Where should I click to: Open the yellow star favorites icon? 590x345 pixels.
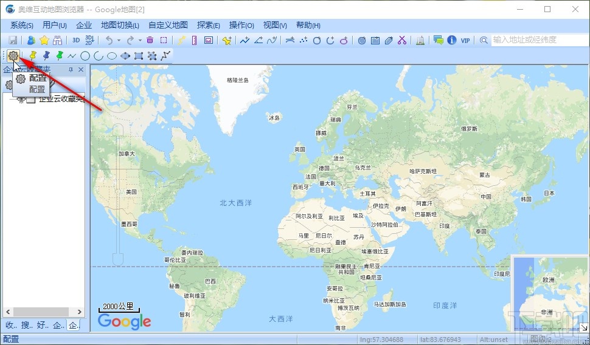[x=44, y=40]
